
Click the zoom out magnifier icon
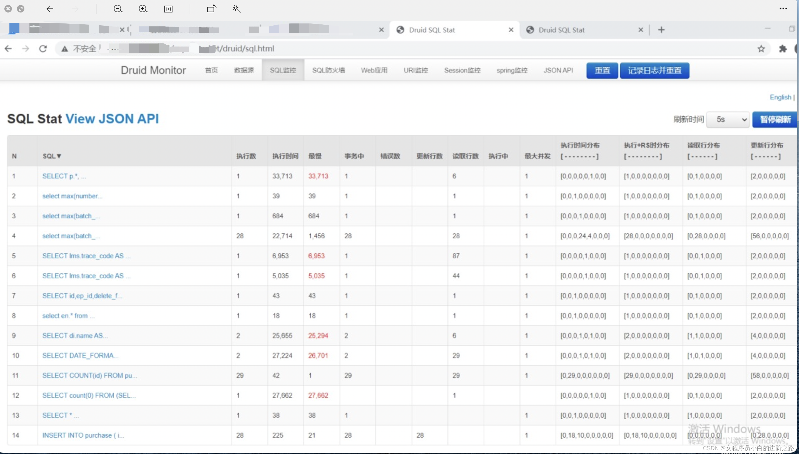point(118,9)
